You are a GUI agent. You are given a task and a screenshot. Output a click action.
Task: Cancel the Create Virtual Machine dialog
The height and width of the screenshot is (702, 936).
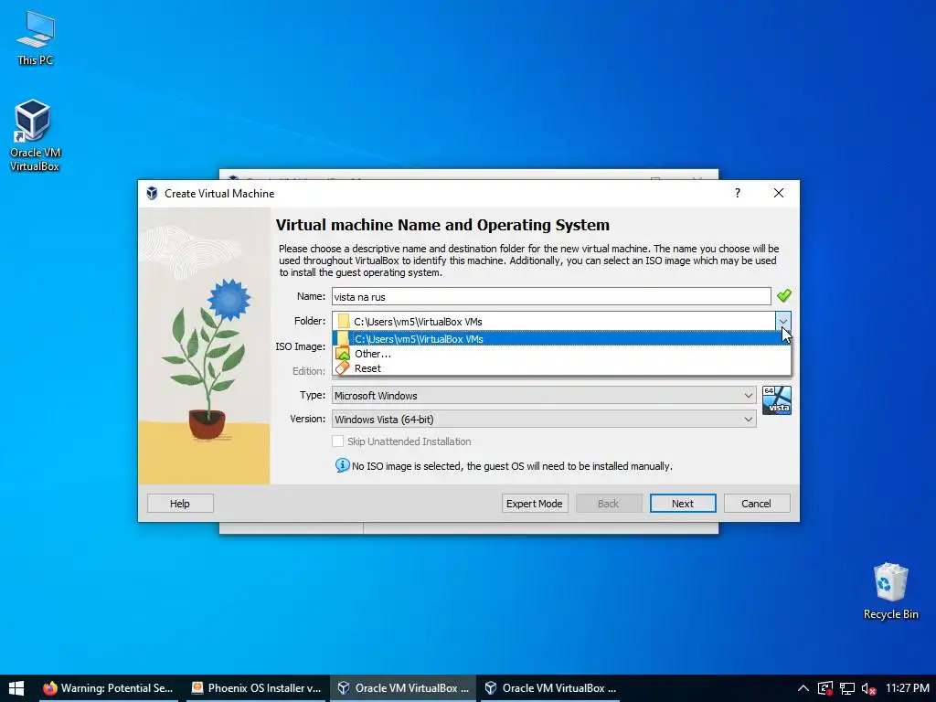pyautogui.click(x=756, y=504)
